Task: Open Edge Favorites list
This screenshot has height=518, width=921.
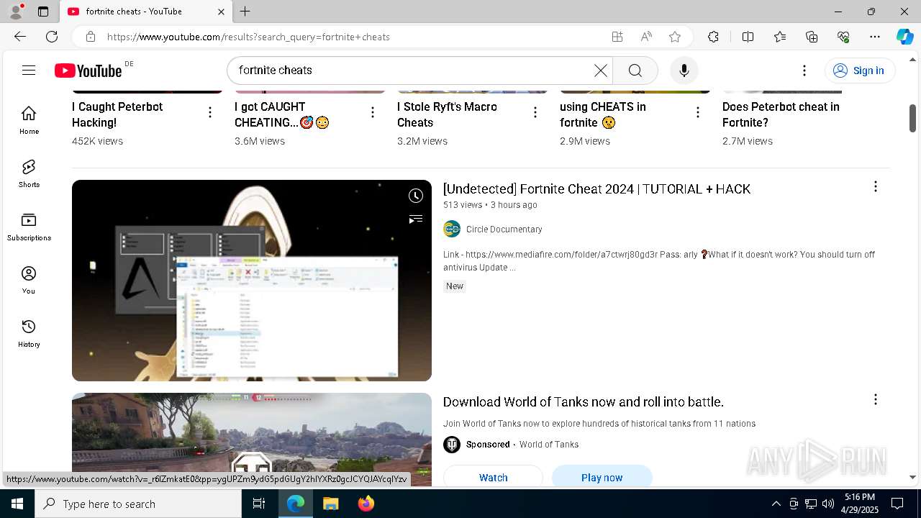Action: click(780, 37)
